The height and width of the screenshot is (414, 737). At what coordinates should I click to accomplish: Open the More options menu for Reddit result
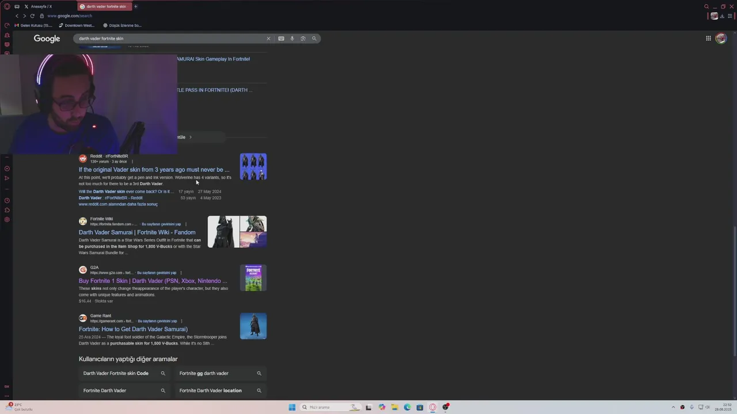pos(132,162)
